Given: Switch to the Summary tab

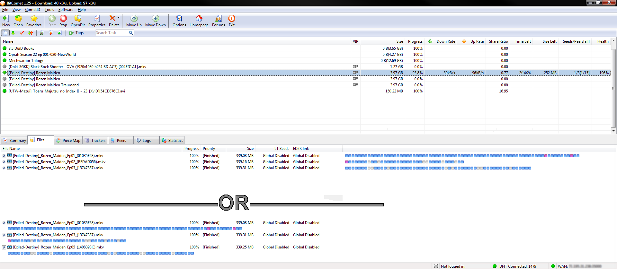Looking at the screenshot, I should tap(14, 141).
